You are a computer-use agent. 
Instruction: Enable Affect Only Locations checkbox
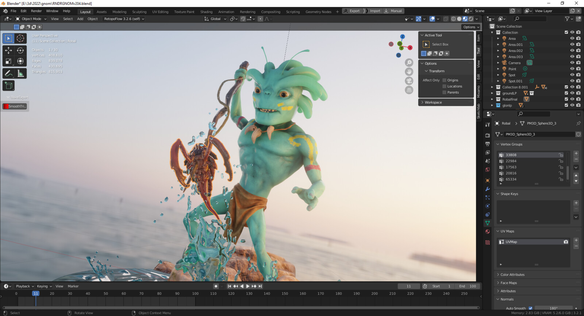pos(444,86)
